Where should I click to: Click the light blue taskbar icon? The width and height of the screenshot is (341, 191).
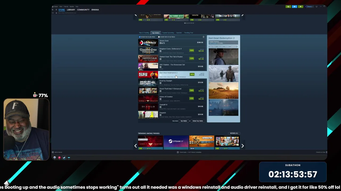(69, 158)
